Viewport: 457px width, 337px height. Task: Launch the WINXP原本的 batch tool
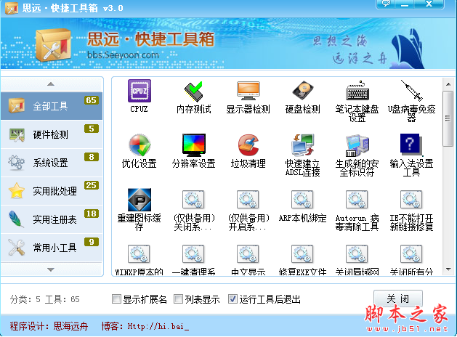(139, 254)
